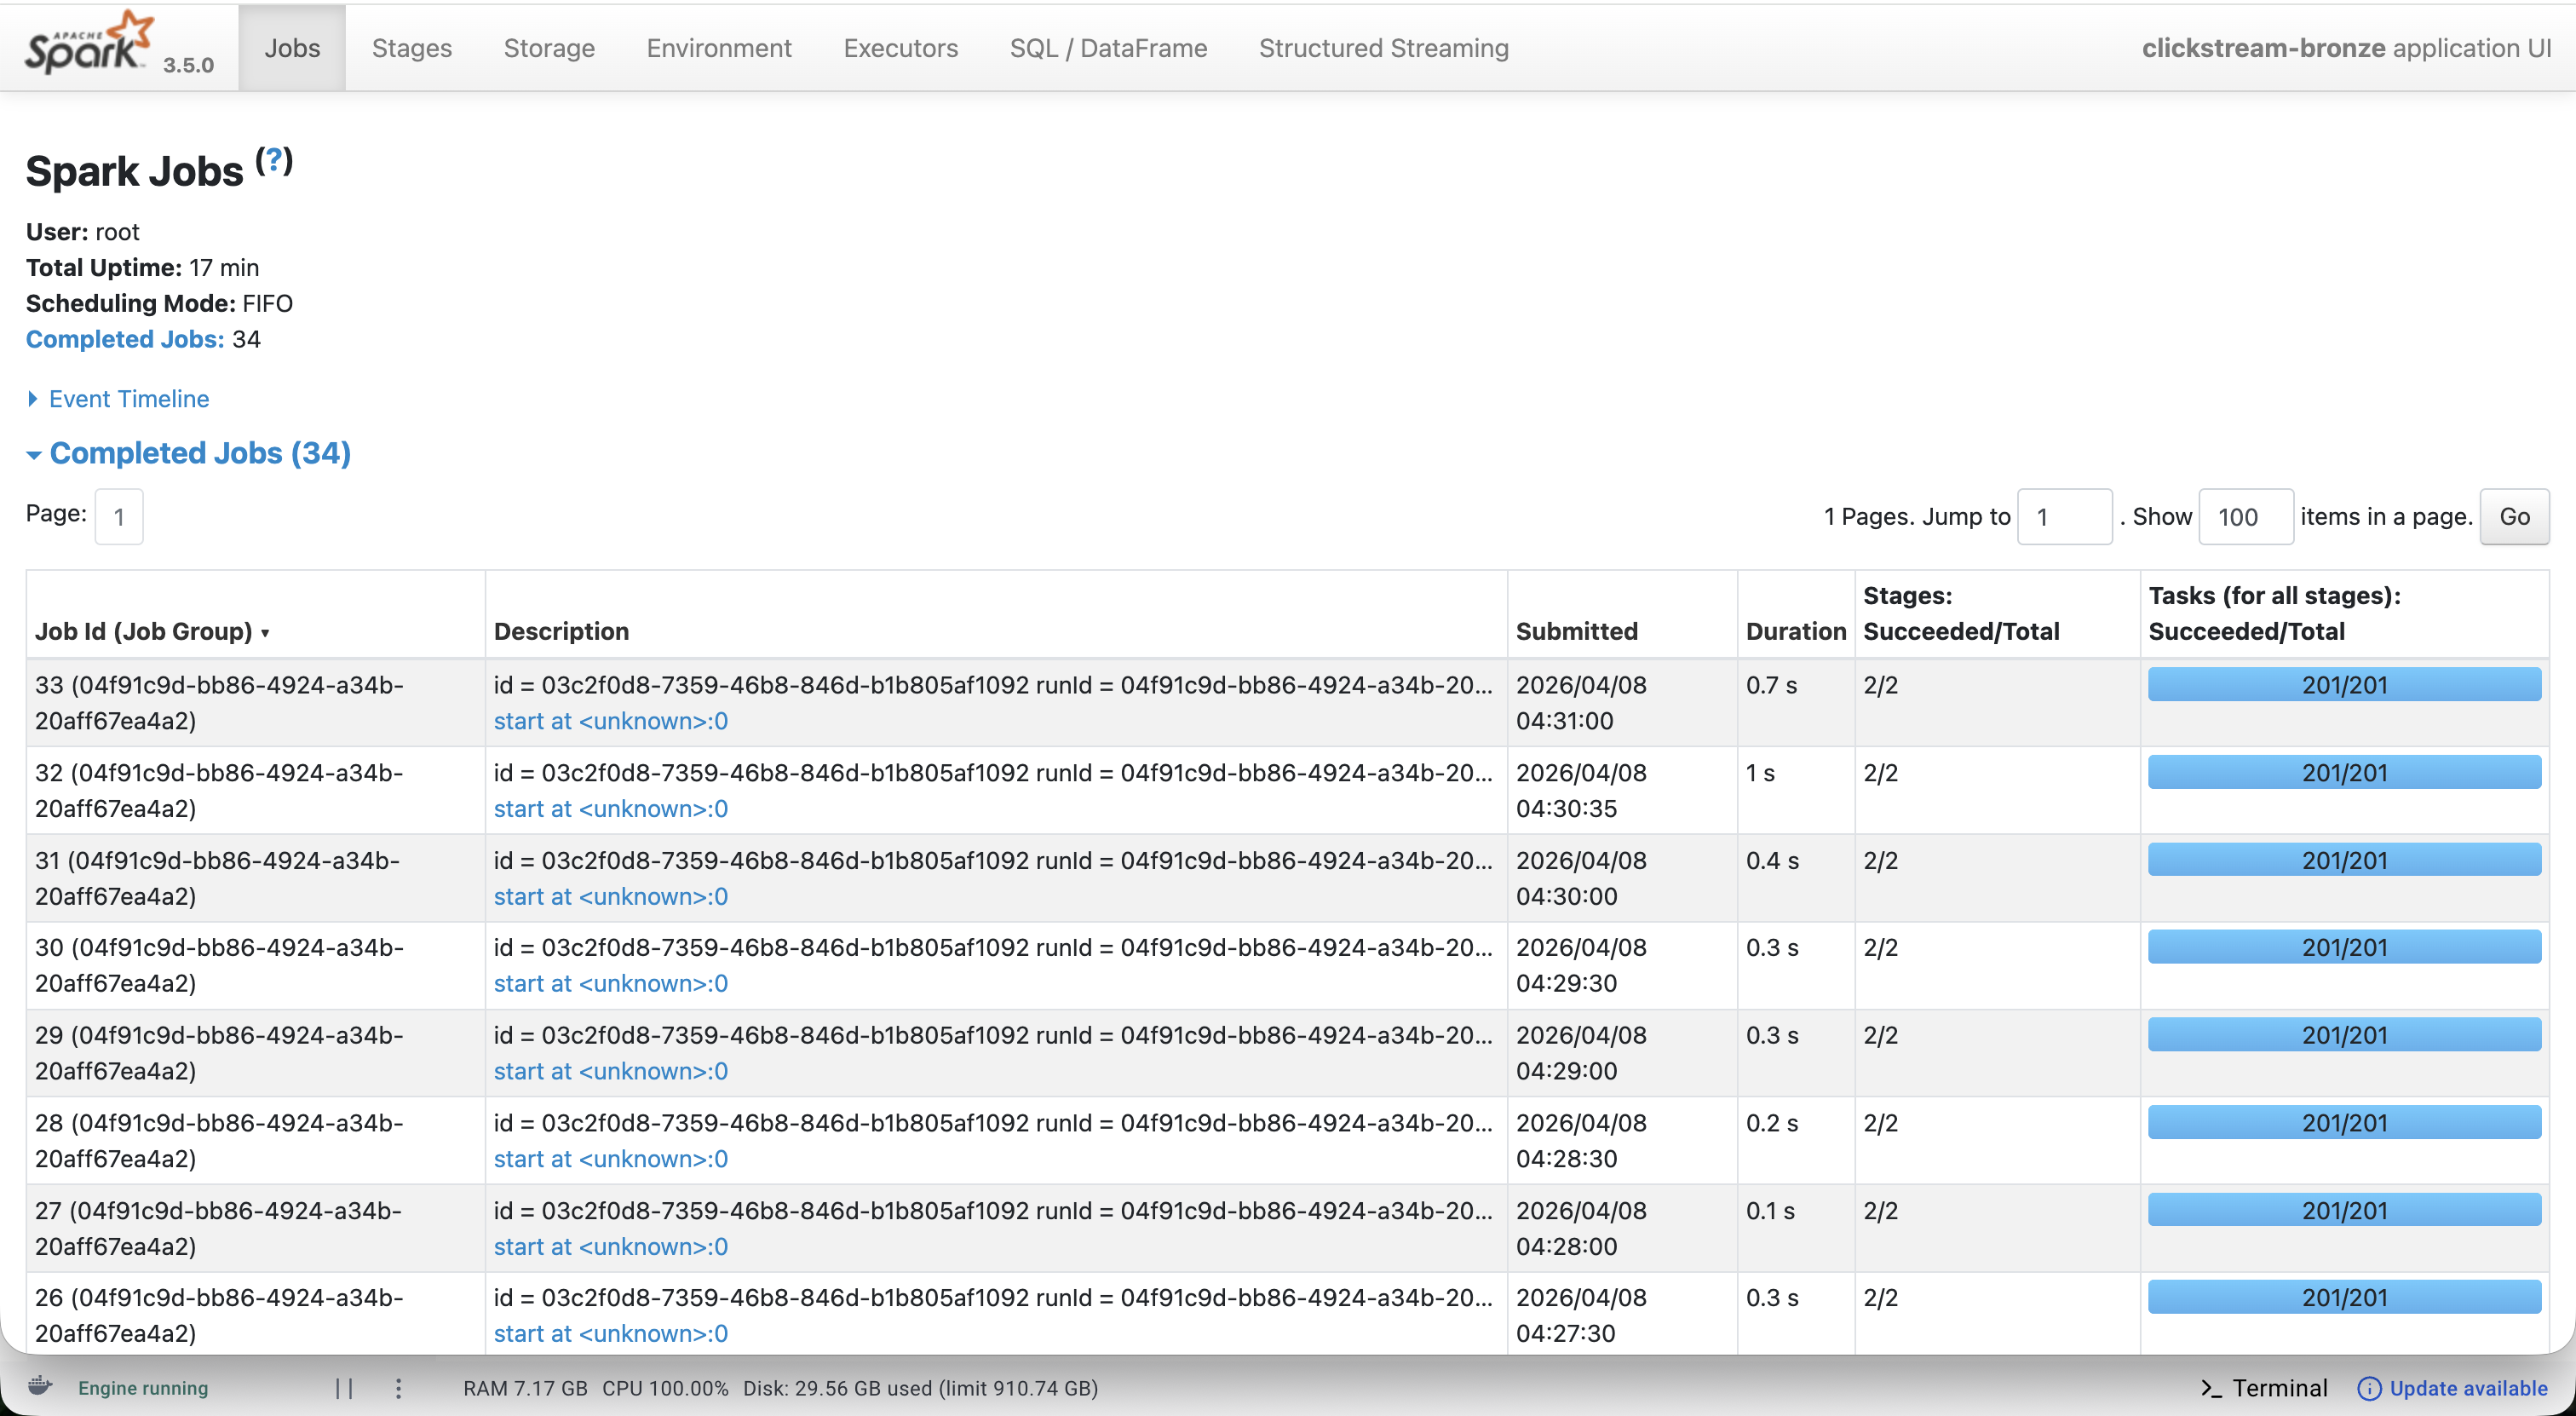The height and width of the screenshot is (1416, 2576).
Task: Click the Spark Jobs help question mark
Action: [273, 161]
